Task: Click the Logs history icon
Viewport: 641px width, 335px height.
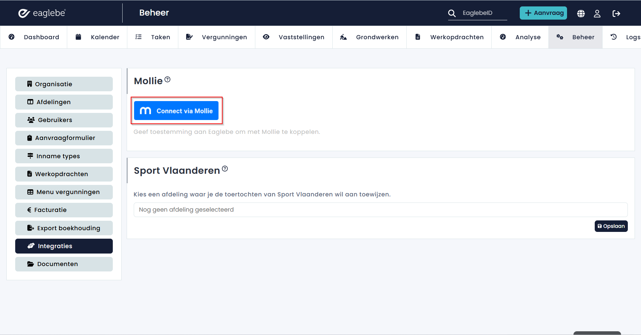Action: coord(614,37)
